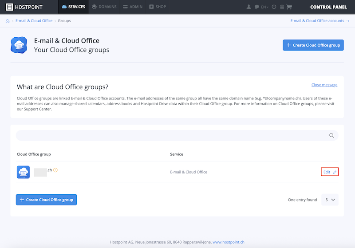Click the Cloud Office group column header
Screen dimensions: 355x248
click(x=34, y=154)
